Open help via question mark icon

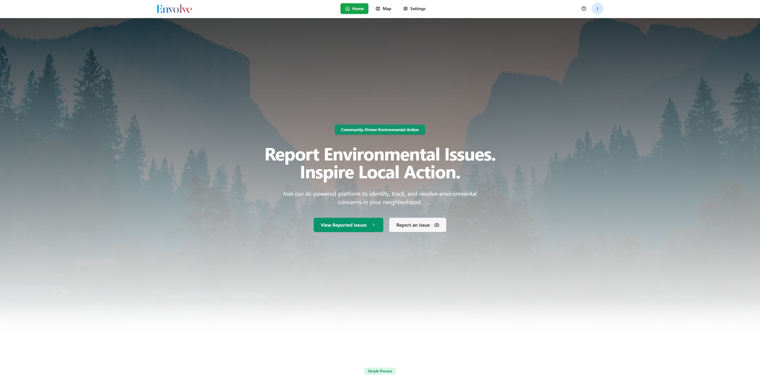pyautogui.click(x=584, y=9)
